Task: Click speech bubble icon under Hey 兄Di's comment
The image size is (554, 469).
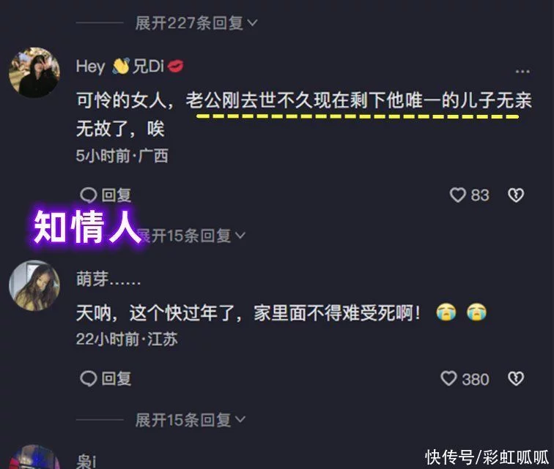Action: point(89,195)
